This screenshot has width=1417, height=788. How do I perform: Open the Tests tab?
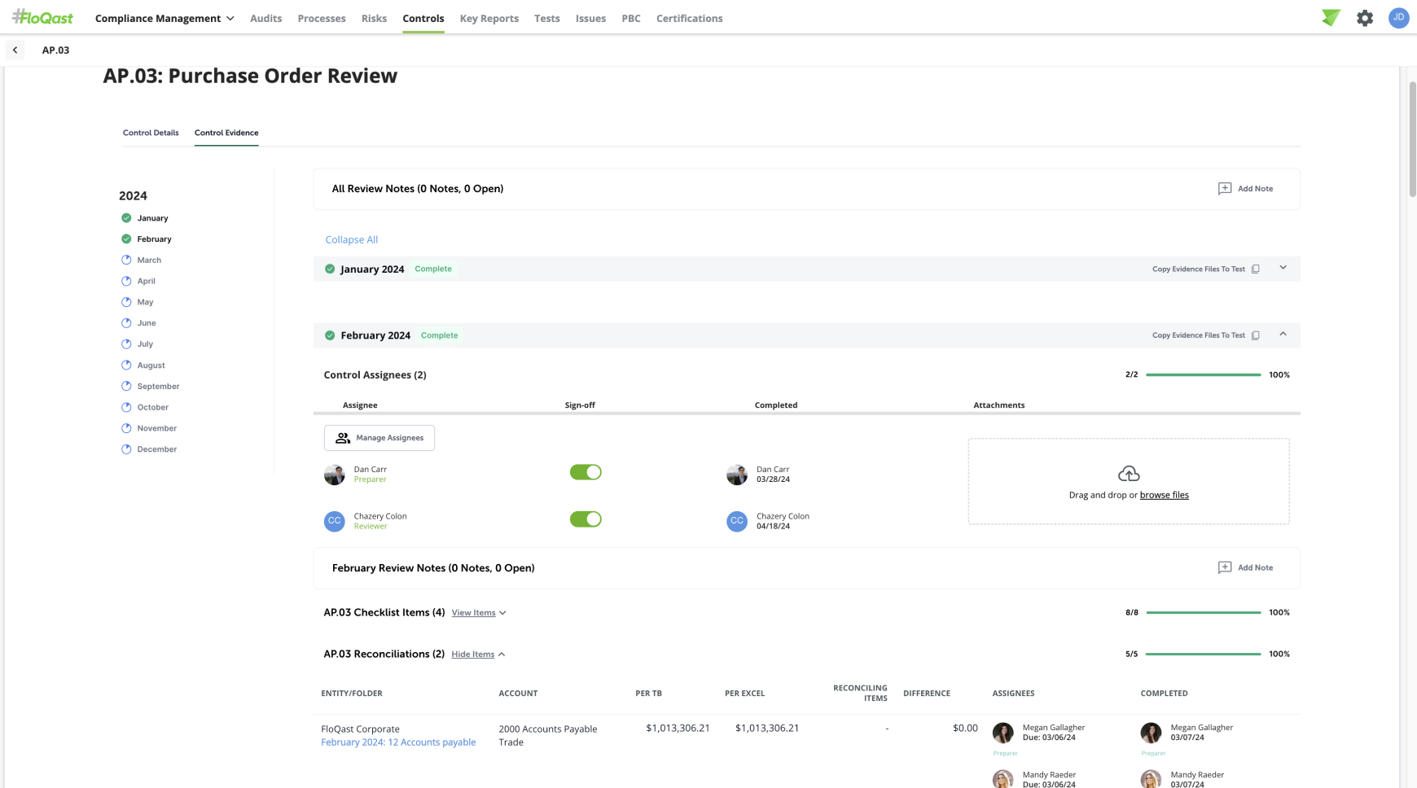pyautogui.click(x=547, y=18)
